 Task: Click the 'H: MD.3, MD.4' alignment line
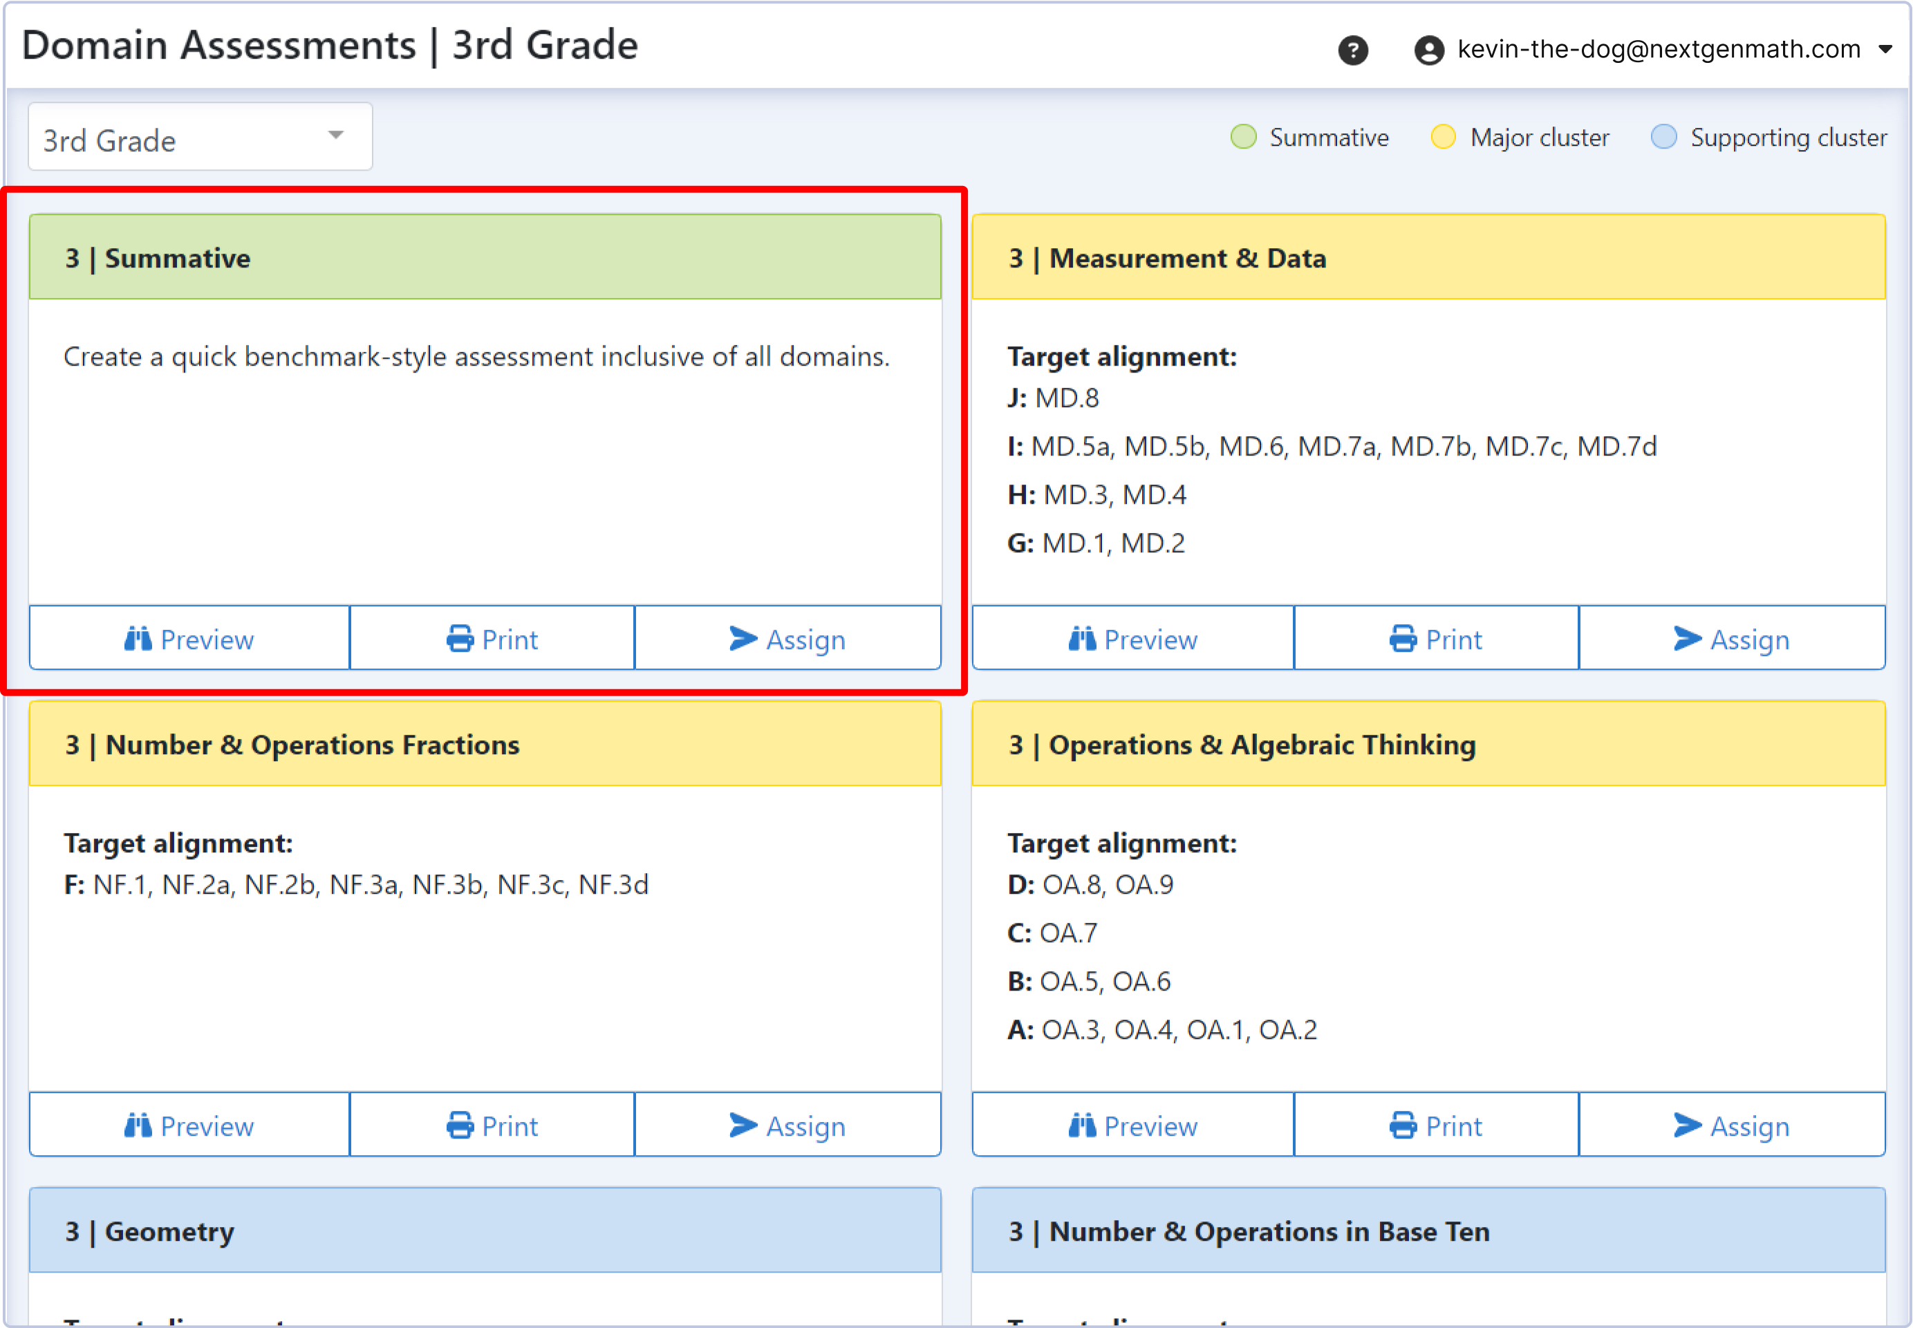[1096, 494]
